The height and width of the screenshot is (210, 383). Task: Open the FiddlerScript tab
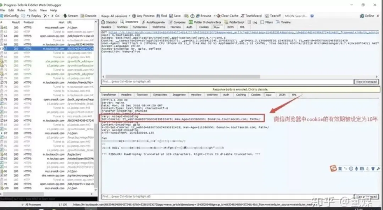pos(234,22)
